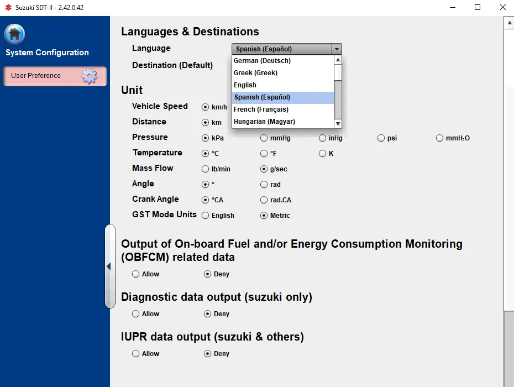Image resolution: width=514 pixels, height=387 pixels.
Task: Choose French (Français) from language list
Action: (261, 109)
